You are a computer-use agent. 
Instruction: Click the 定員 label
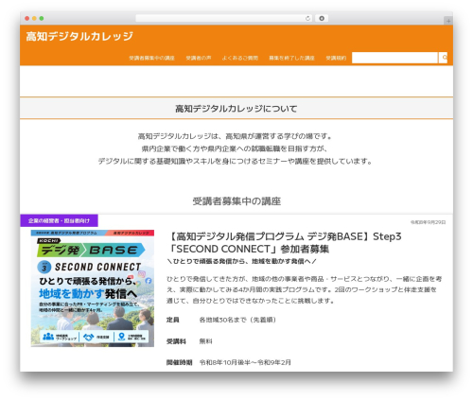(x=173, y=320)
